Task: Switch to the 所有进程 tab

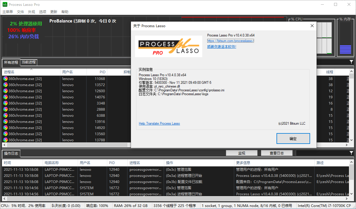Action: [11, 62]
